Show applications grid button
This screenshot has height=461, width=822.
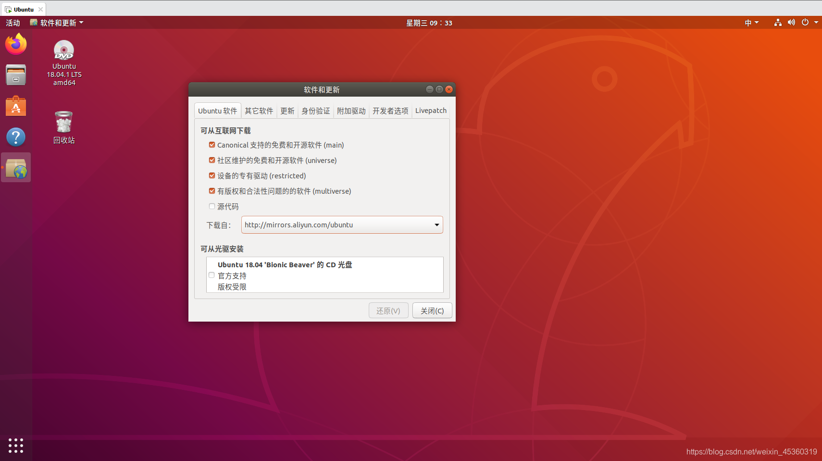click(16, 445)
